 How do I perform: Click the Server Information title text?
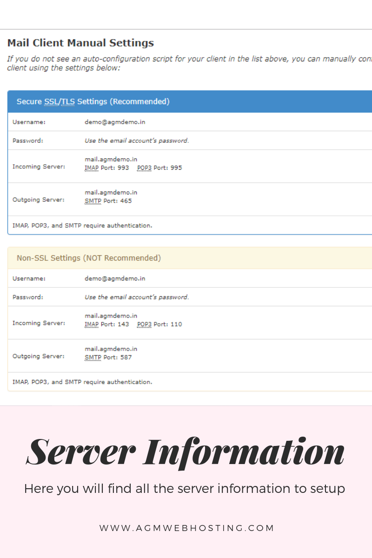(x=186, y=450)
